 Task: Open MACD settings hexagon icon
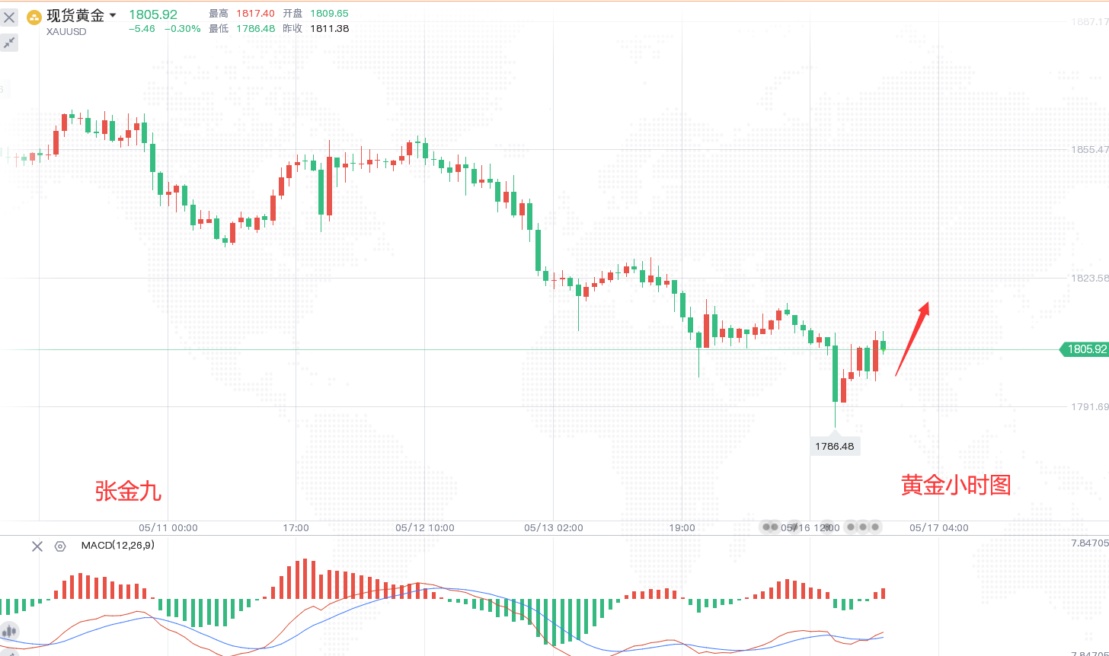60,546
